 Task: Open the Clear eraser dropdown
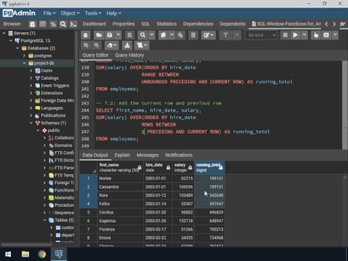coord(112,45)
